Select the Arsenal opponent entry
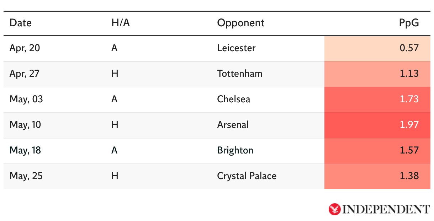Viewport: 434px width, 221px height. [x=233, y=125]
